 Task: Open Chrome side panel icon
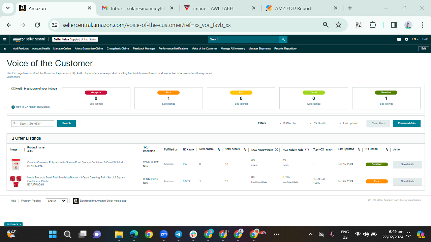[x=394, y=25]
